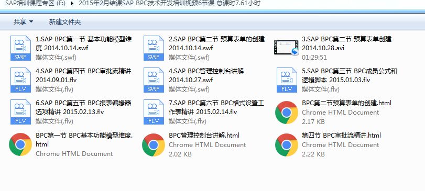Click the 2.17 KB size label
The width and height of the screenshot is (425, 191).
point(313,122)
